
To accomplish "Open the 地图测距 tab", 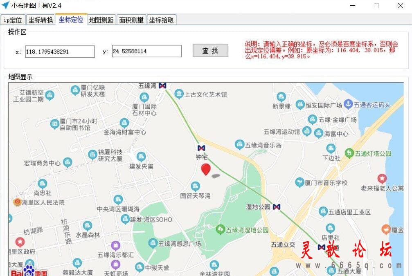I will tap(101, 20).
